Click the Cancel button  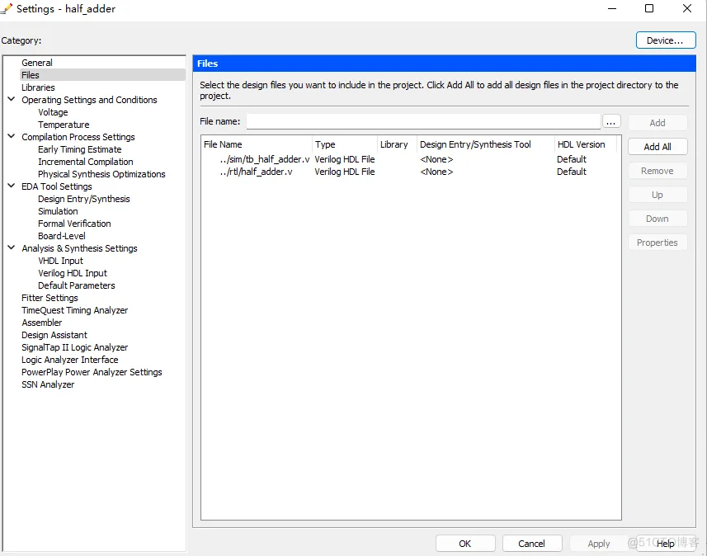click(x=531, y=544)
